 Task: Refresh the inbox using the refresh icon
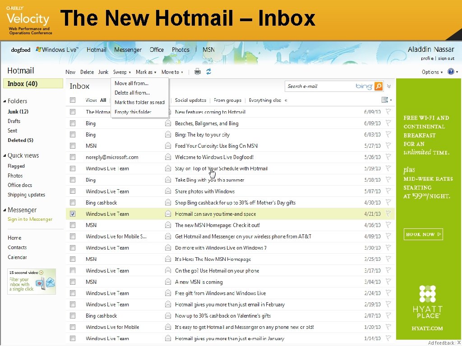[x=208, y=71]
